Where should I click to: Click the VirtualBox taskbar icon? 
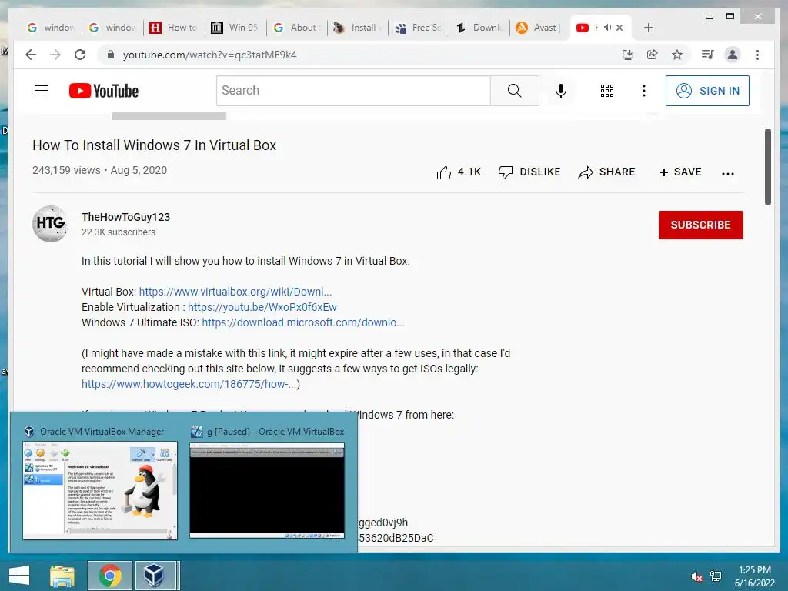(x=155, y=576)
